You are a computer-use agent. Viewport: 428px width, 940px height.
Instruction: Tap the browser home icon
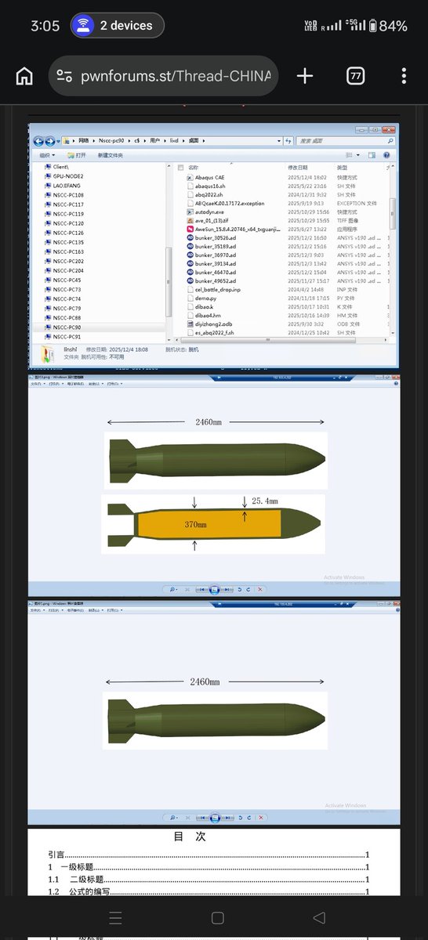pyautogui.click(x=24, y=76)
